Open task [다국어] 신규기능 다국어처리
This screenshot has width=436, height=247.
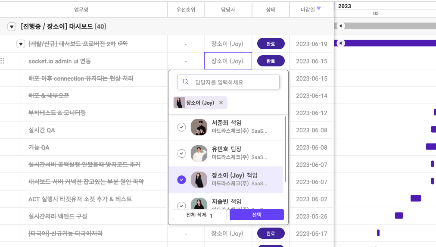pyautogui.click(x=65, y=233)
